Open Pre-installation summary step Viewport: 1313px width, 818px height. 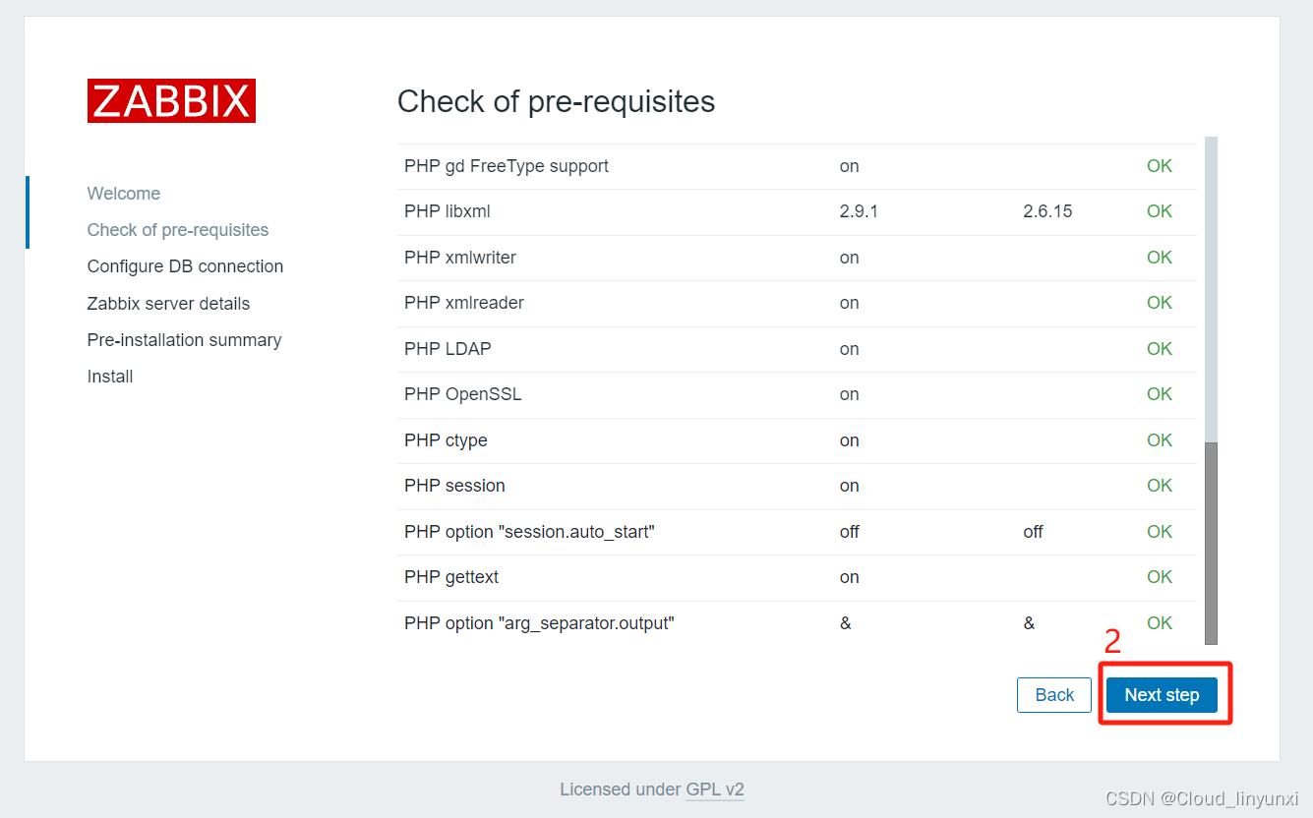click(184, 340)
